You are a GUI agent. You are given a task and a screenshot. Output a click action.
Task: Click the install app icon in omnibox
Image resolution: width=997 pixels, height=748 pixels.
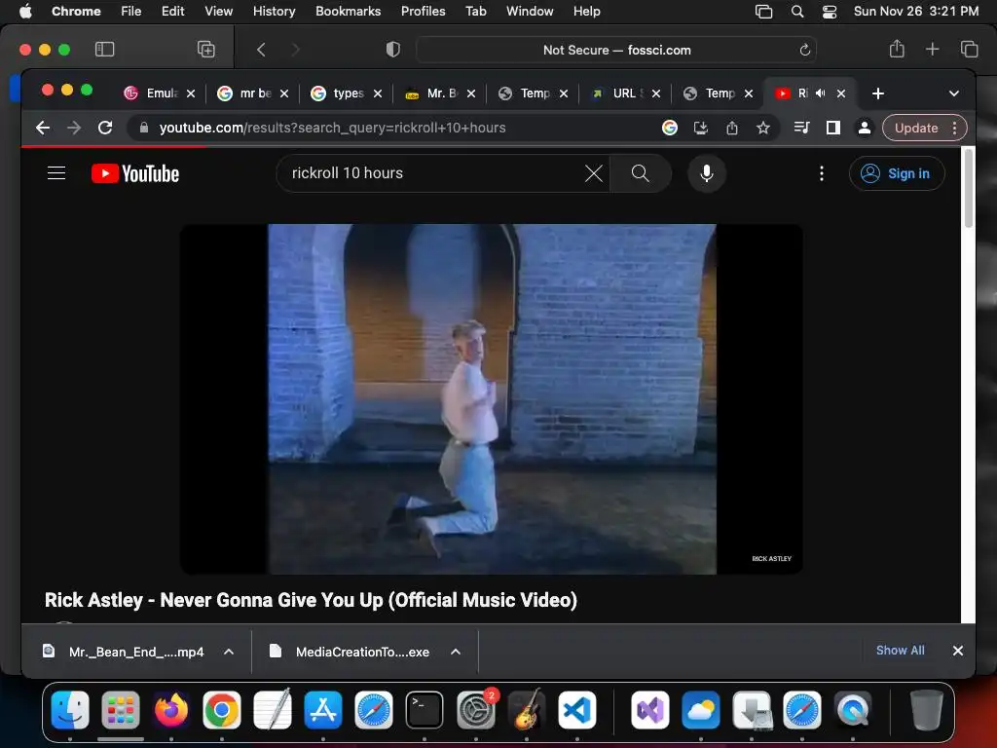(701, 128)
